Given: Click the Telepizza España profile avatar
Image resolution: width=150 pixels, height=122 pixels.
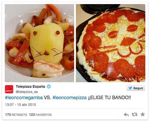Looking at the screenshot, I should [9, 89].
